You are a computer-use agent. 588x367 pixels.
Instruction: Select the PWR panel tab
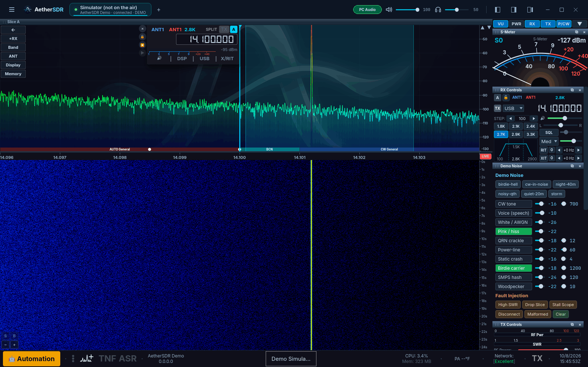pyautogui.click(x=516, y=24)
